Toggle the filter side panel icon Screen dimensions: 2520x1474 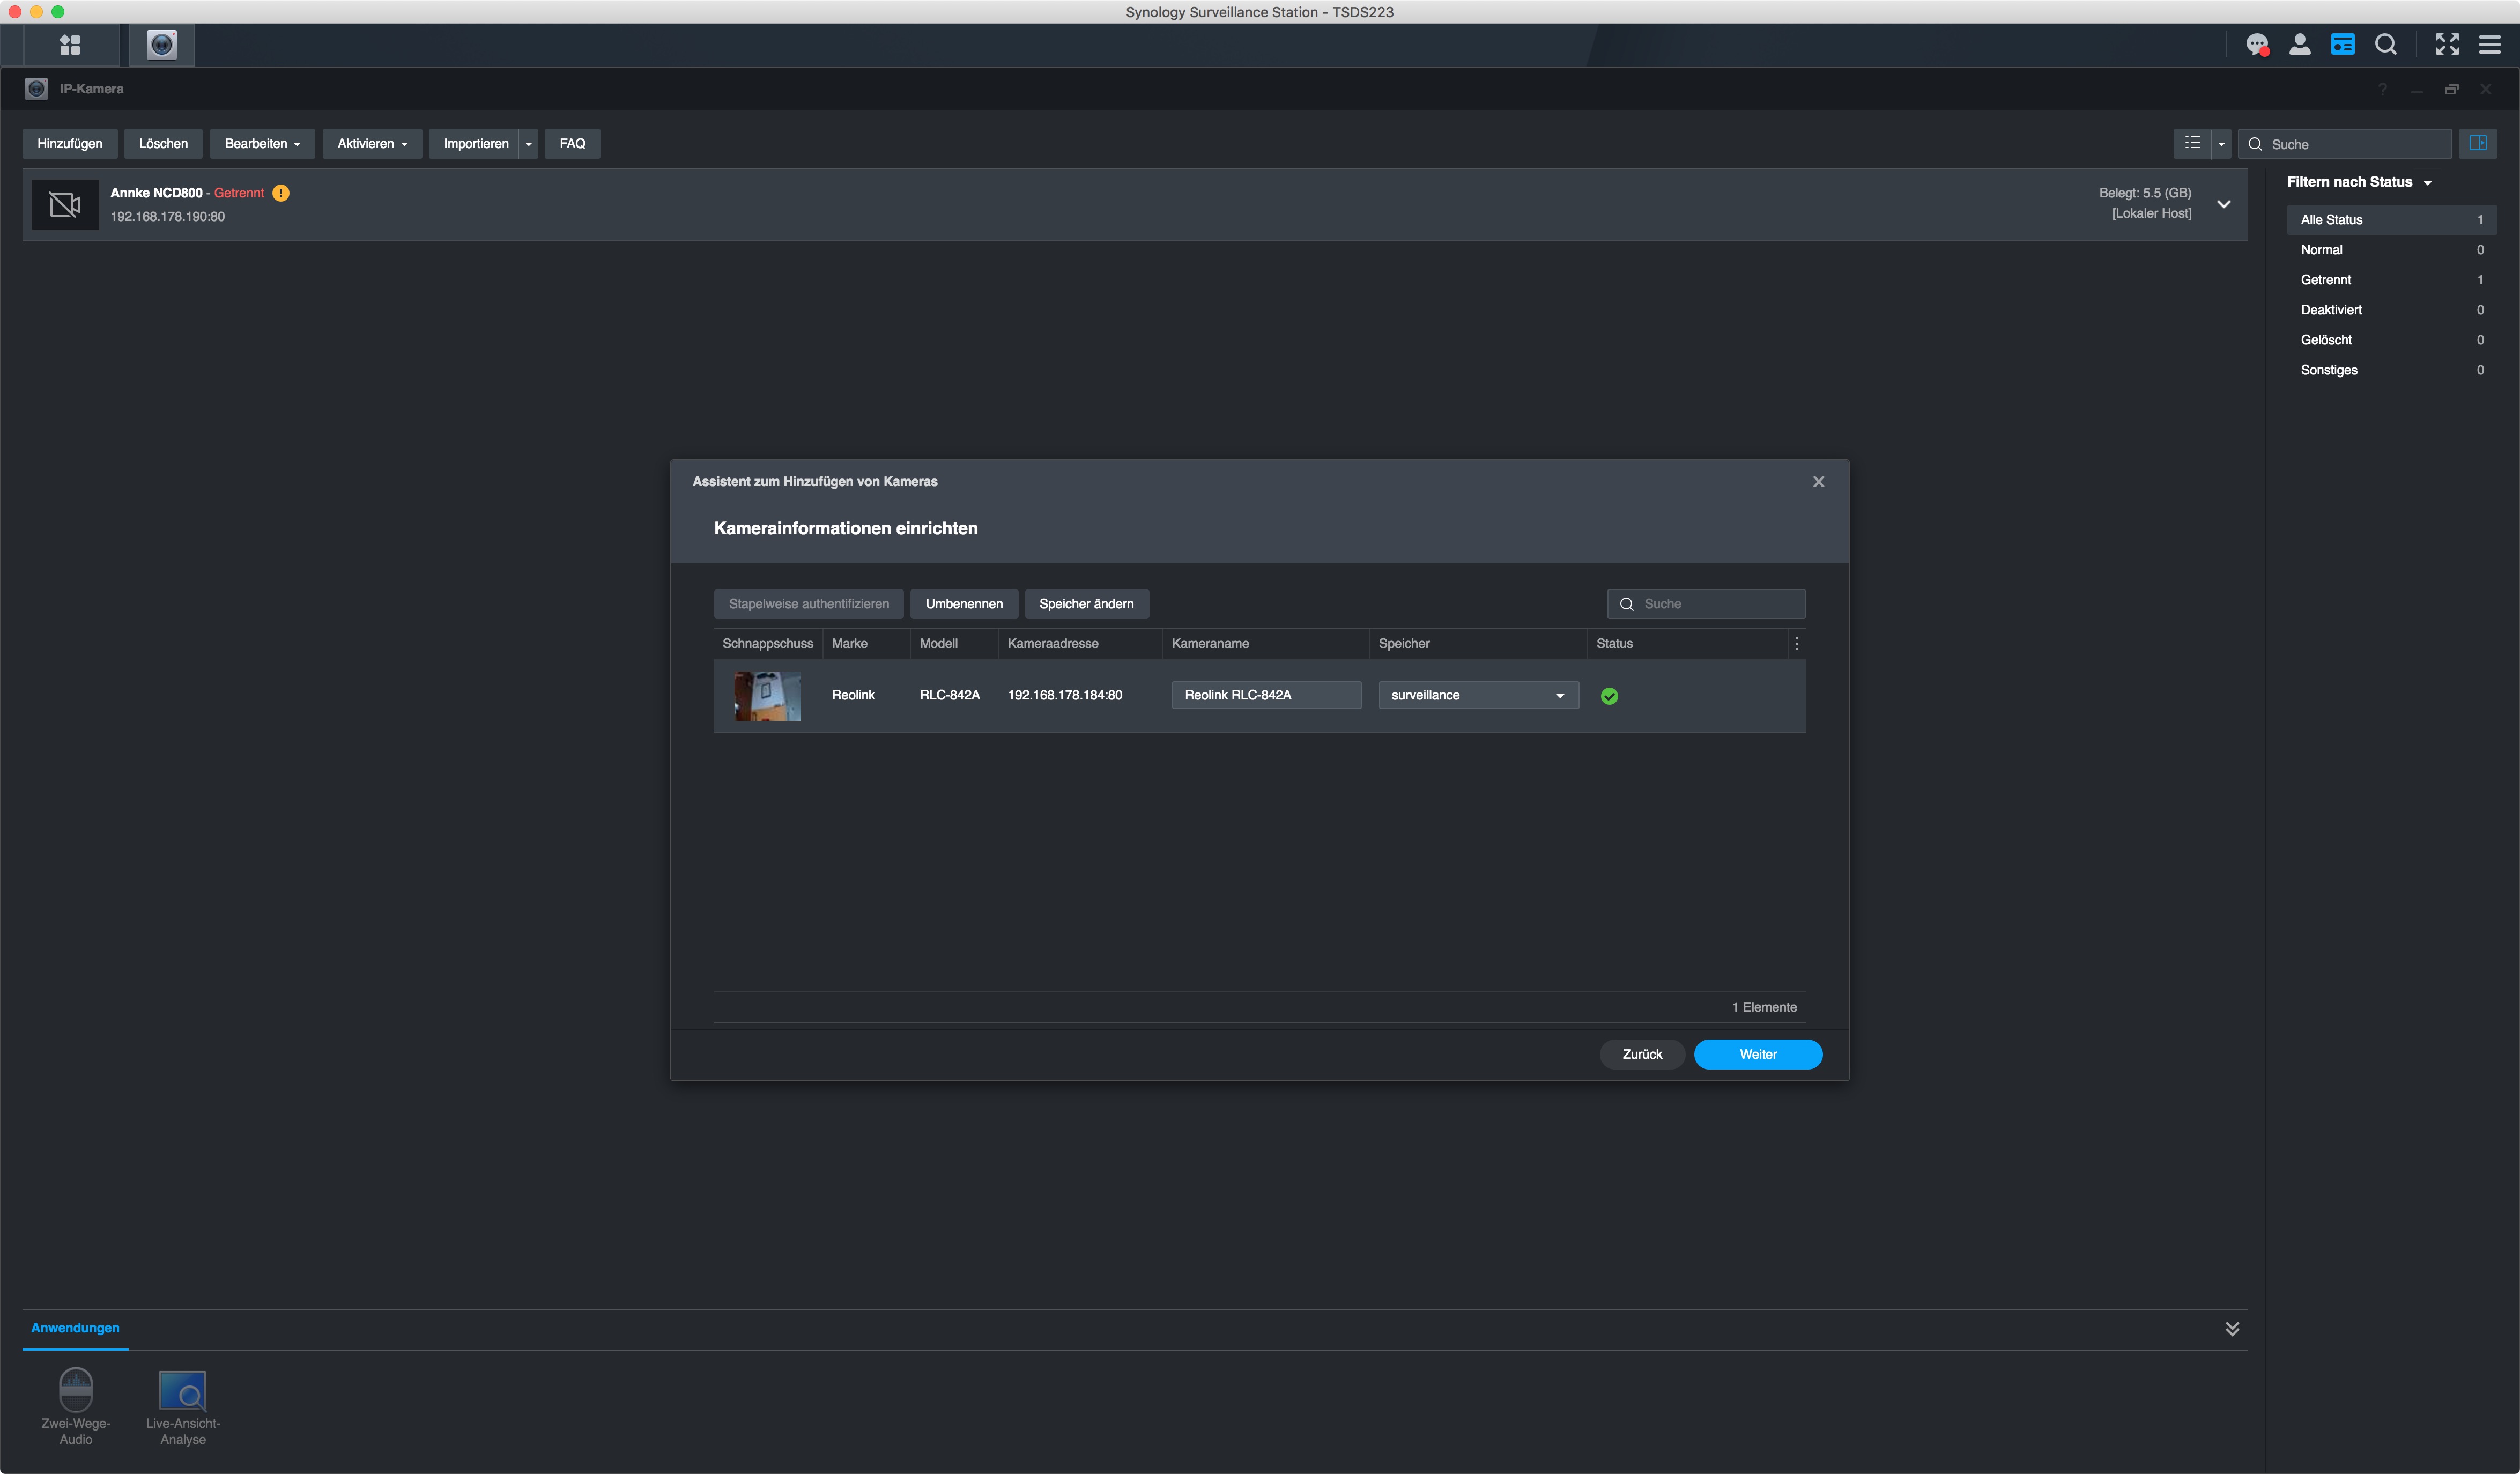click(x=2477, y=143)
